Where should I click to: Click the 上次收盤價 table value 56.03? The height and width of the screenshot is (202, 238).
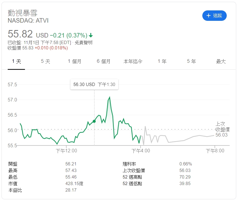tap(185, 170)
